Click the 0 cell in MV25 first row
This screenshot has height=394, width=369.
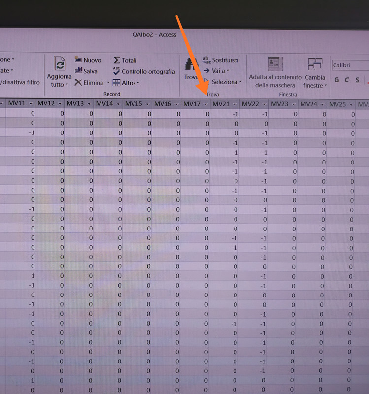pyautogui.click(x=341, y=115)
